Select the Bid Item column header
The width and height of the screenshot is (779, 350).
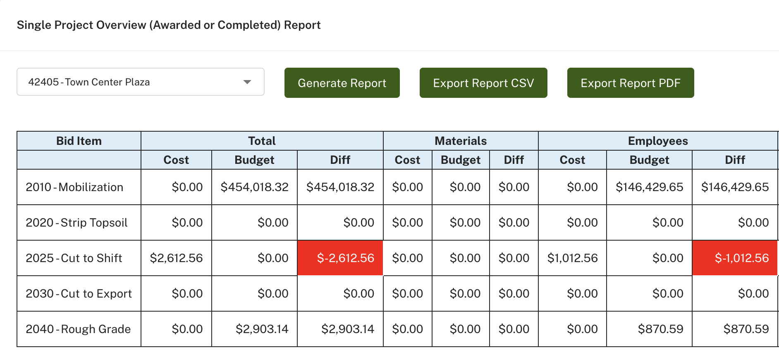coord(79,141)
